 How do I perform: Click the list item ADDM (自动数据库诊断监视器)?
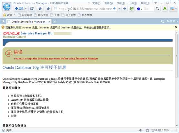(30, 100)
